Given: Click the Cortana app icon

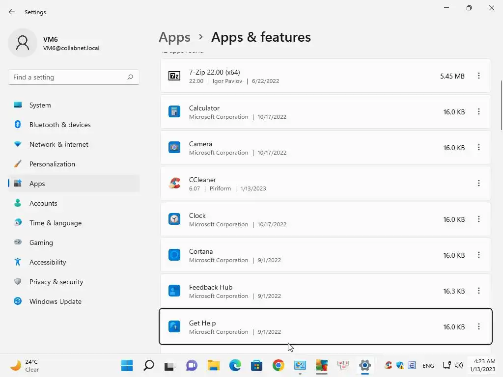Looking at the screenshot, I should point(174,255).
